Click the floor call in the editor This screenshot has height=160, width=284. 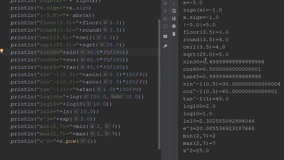point(91,23)
